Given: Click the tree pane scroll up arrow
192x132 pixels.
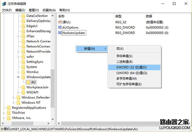Looking at the screenshot, I should coord(52,16).
